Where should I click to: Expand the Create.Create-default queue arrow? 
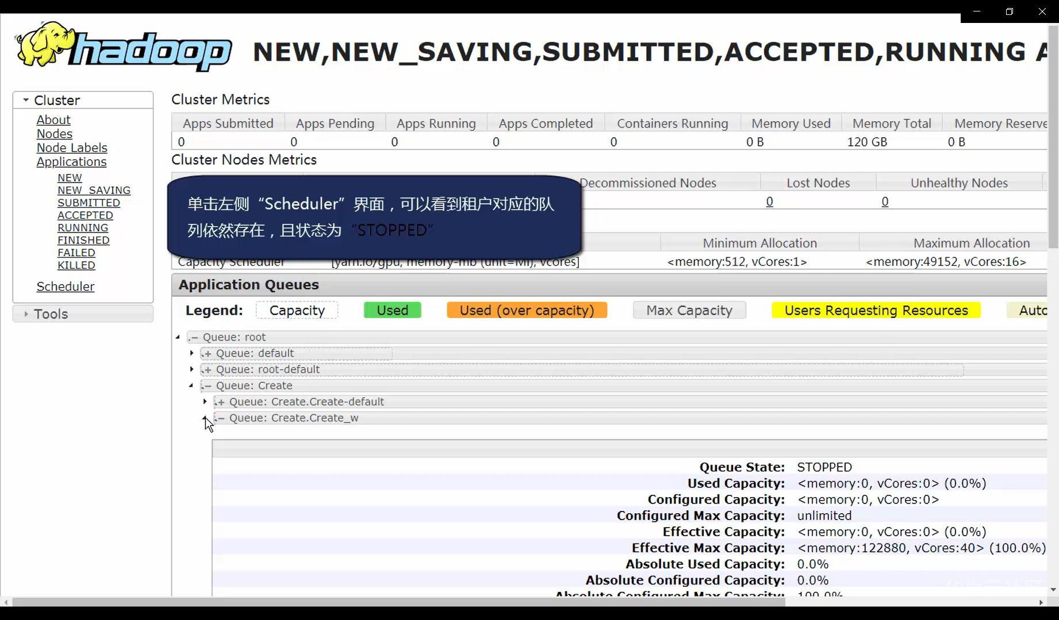pos(205,401)
